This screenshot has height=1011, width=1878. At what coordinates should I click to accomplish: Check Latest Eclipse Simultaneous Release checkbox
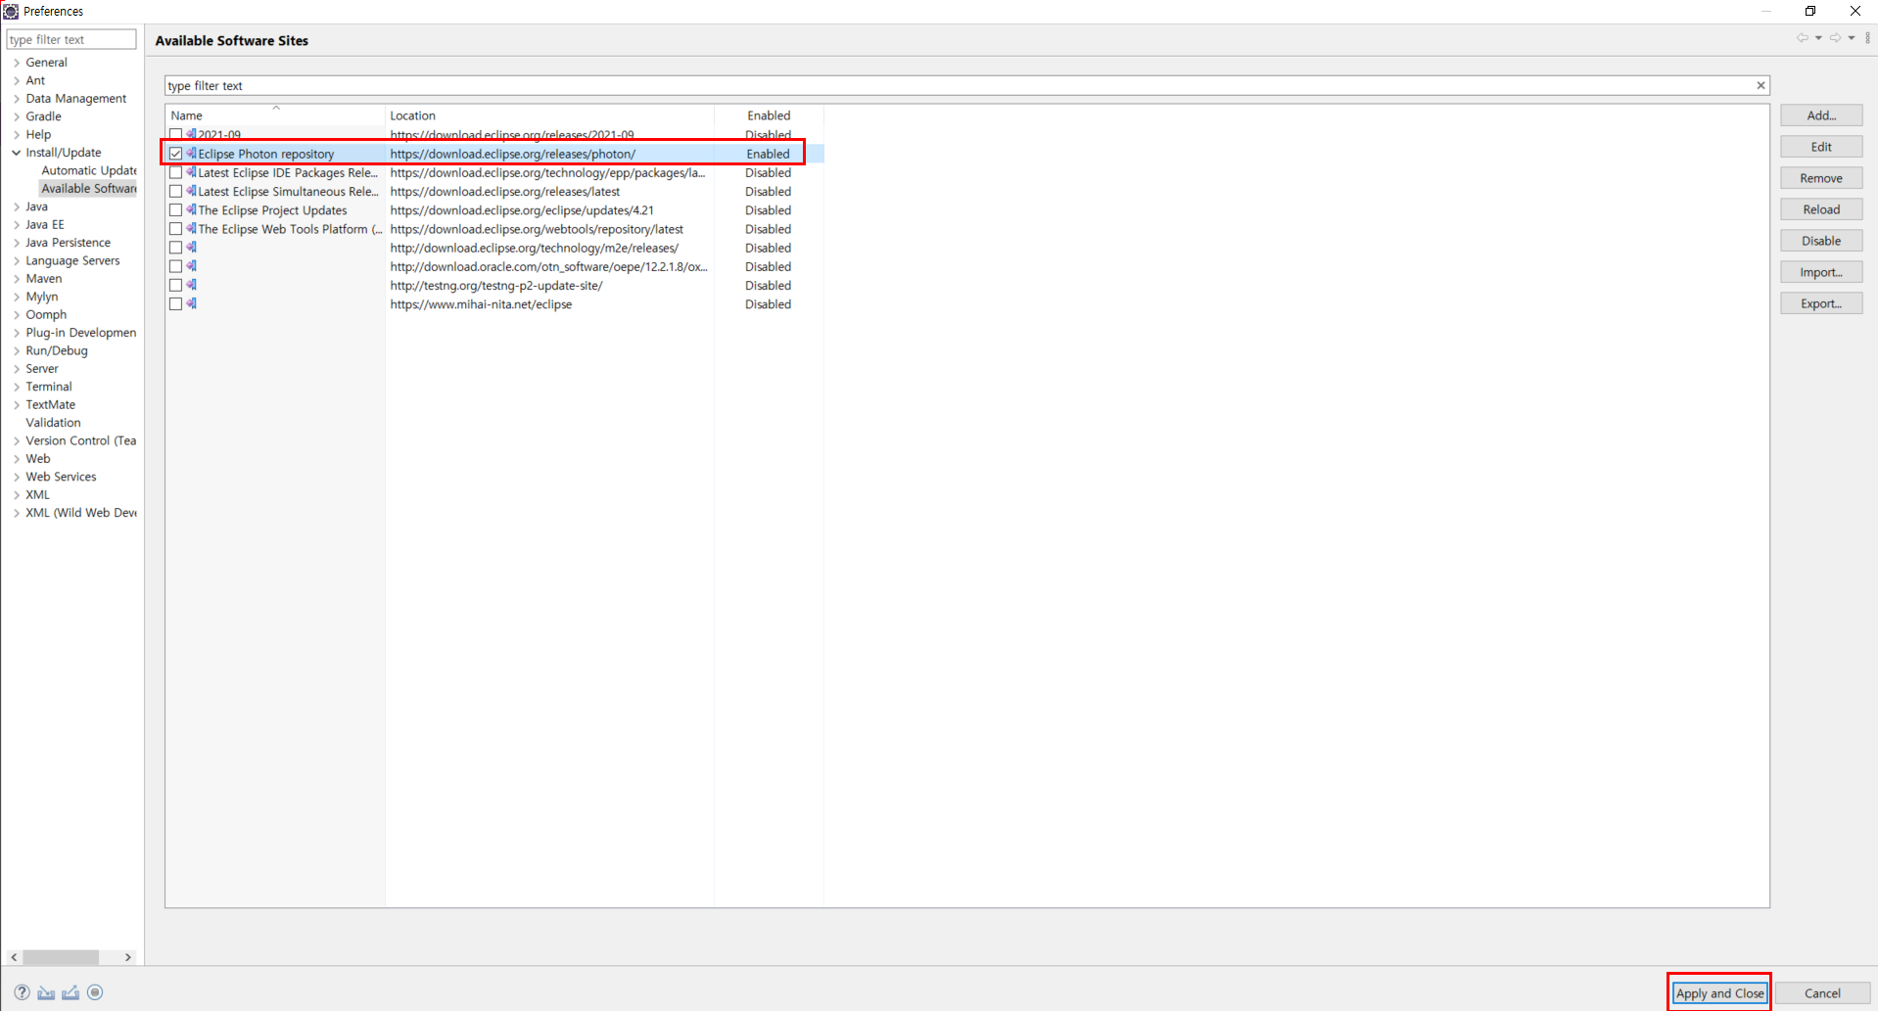[x=175, y=192]
